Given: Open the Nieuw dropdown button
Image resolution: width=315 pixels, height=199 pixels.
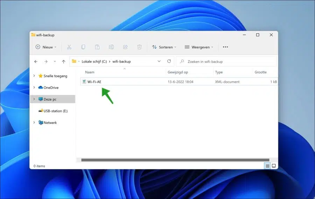Looking at the screenshot, I should 46,47.
